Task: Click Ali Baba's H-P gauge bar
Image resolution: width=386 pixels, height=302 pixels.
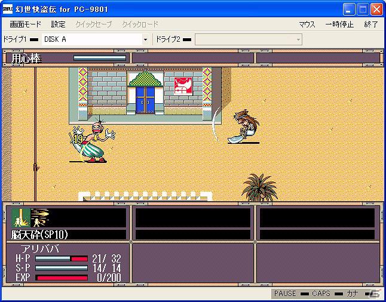Action: click(x=62, y=258)
